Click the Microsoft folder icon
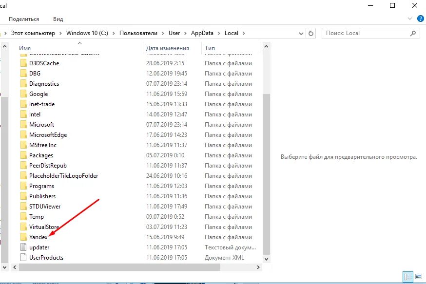Image resolution: width=426 pixels, height=284 pixels. coord(23,125)
